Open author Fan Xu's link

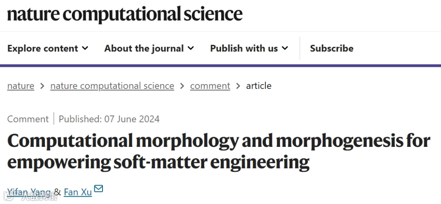[x=78, y=192]
